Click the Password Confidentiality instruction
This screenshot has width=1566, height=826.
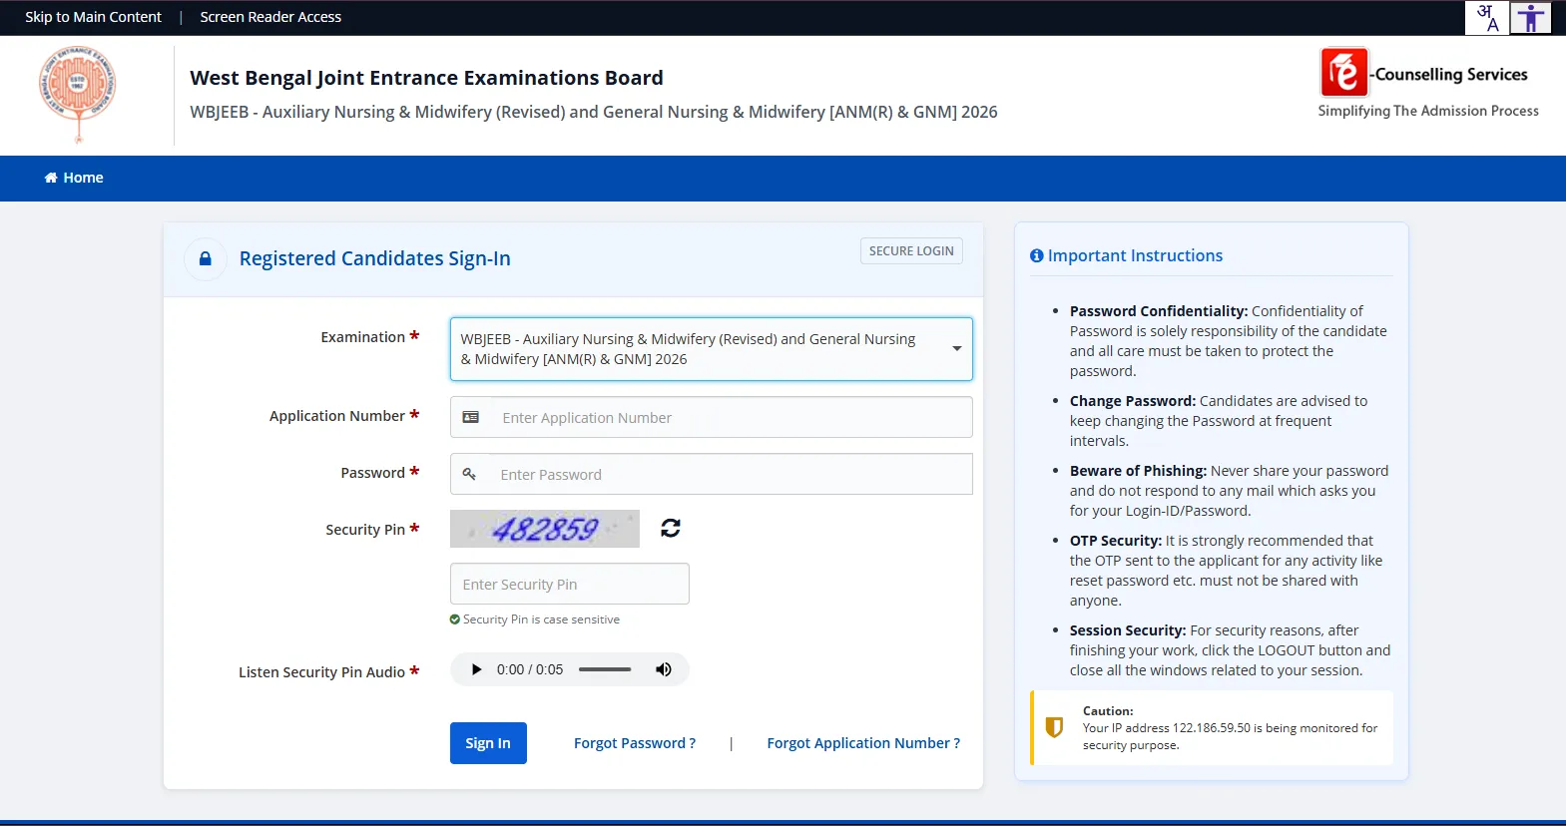1229,341
